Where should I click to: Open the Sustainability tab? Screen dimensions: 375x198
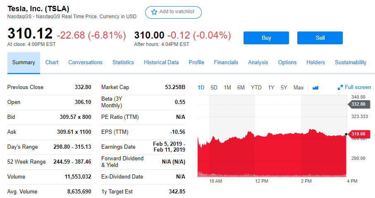point(351,62)
